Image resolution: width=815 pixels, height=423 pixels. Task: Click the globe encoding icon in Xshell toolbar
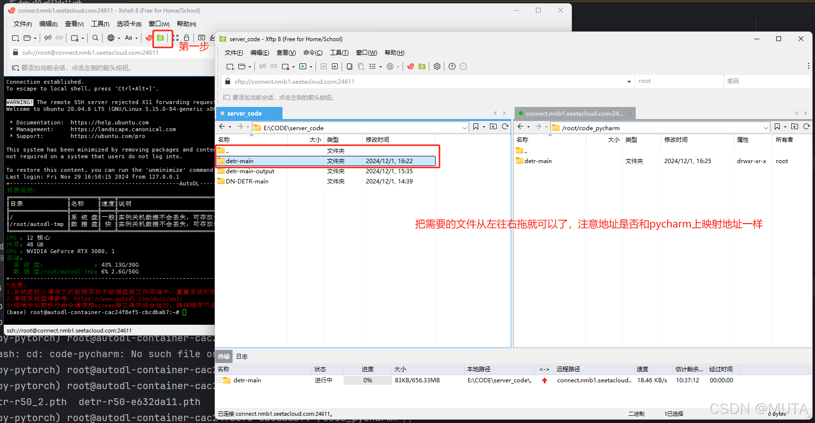click(111, 38)
